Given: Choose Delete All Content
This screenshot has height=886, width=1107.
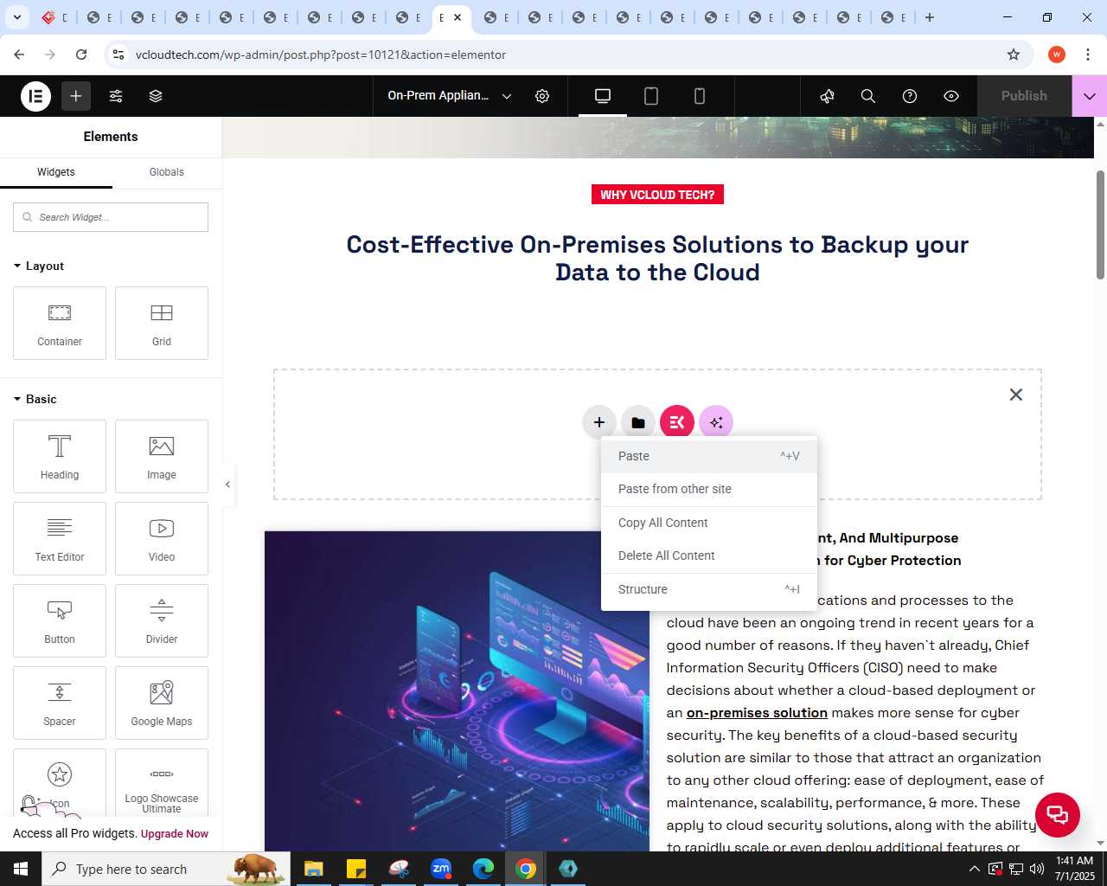Looking at the screenshot, I should pos(709,555).
